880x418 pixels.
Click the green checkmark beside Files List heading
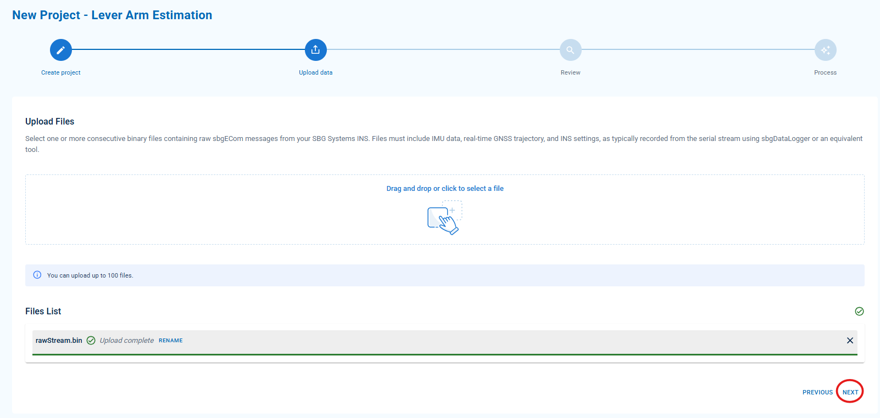click(x=859, y=311)
